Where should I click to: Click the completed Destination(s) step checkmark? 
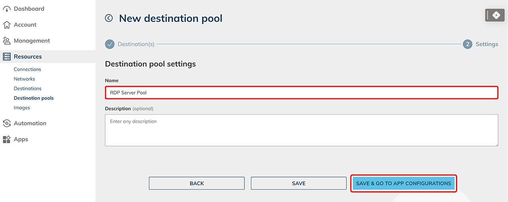(x=110, y=44)
